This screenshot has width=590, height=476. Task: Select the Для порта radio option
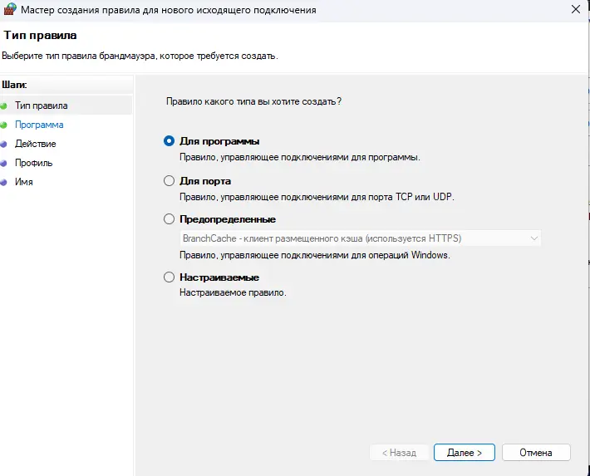[170, 180]
